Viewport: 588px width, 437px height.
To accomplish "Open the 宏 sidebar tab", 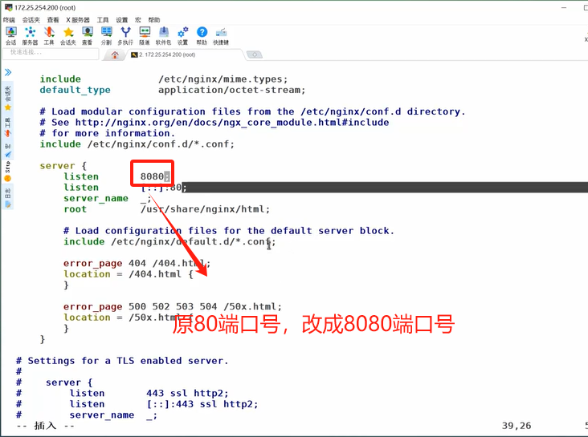I will (x=8, y=150).
